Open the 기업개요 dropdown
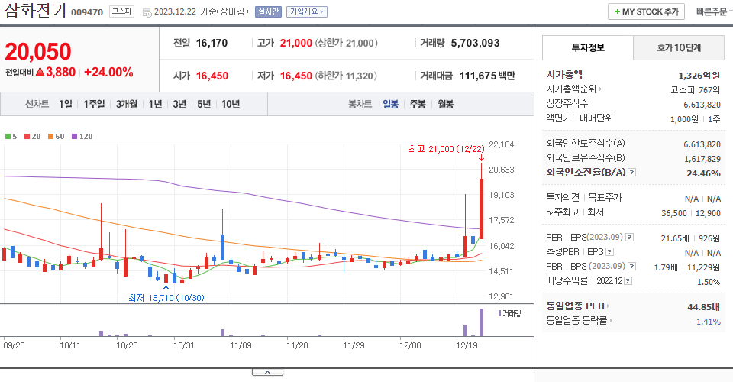This screenshot has height=382, width=733. point(307,11)
